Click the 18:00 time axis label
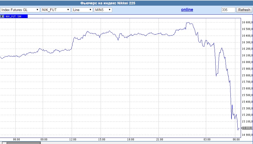 pyautogui.click(x=131, y=139)
